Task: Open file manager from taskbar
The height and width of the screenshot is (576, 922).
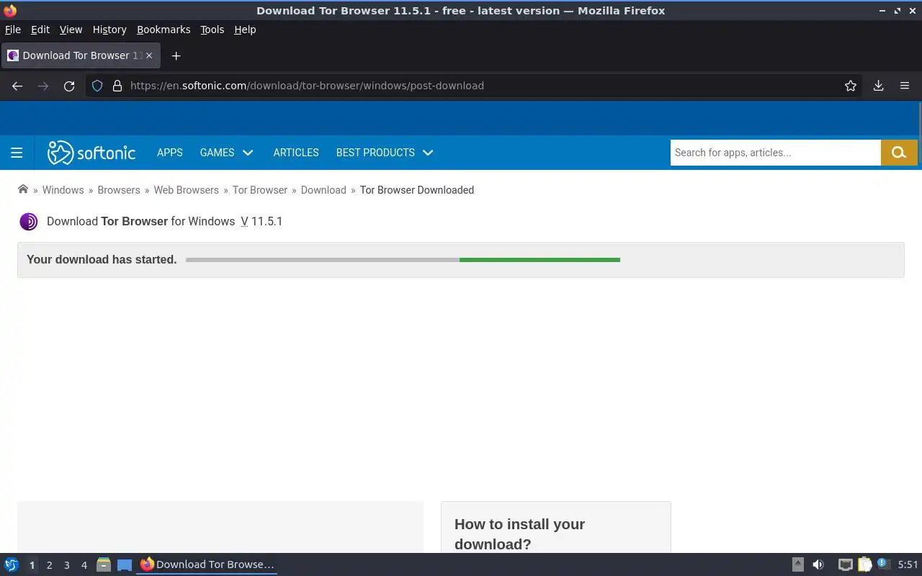Action: [103, 564]
